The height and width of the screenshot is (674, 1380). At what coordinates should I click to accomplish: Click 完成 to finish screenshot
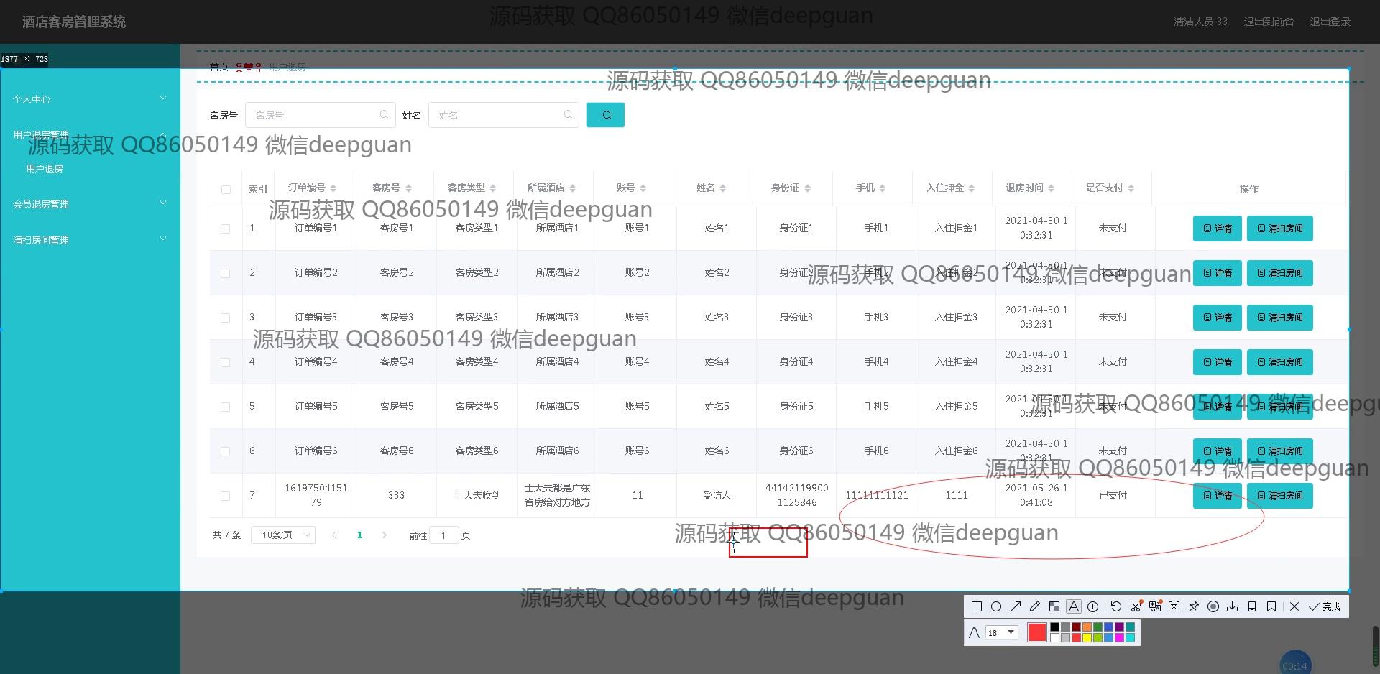coord(1324,606)
